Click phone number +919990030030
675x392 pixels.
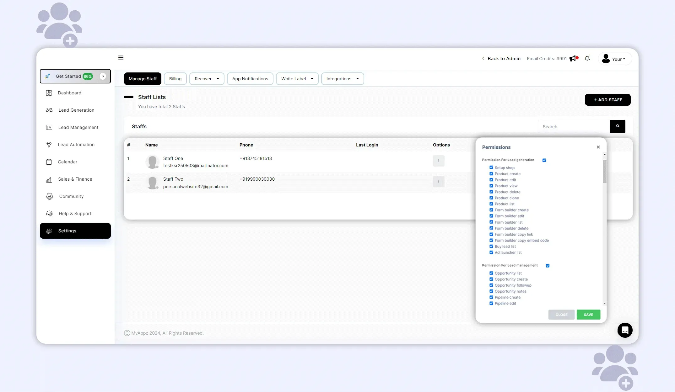(257, 179)
